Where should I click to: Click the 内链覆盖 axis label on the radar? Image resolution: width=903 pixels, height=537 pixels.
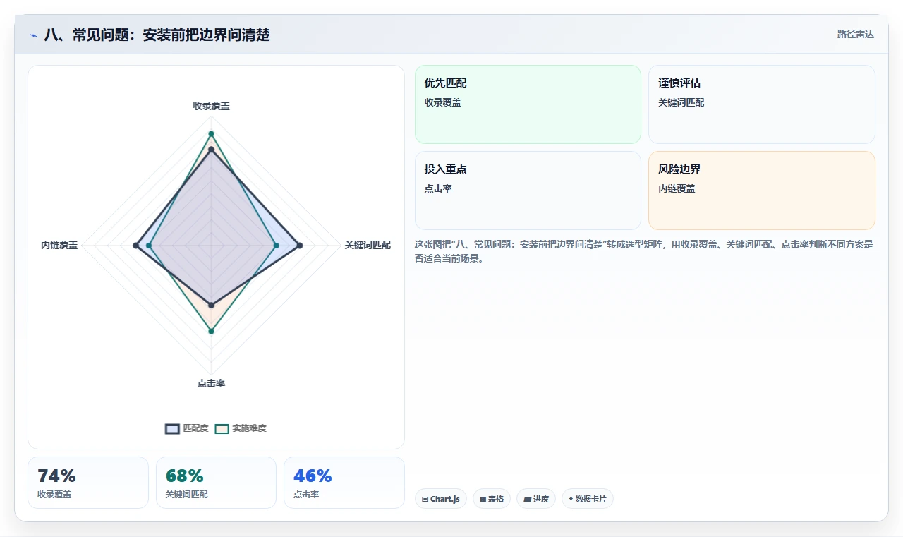pos(59,245)
